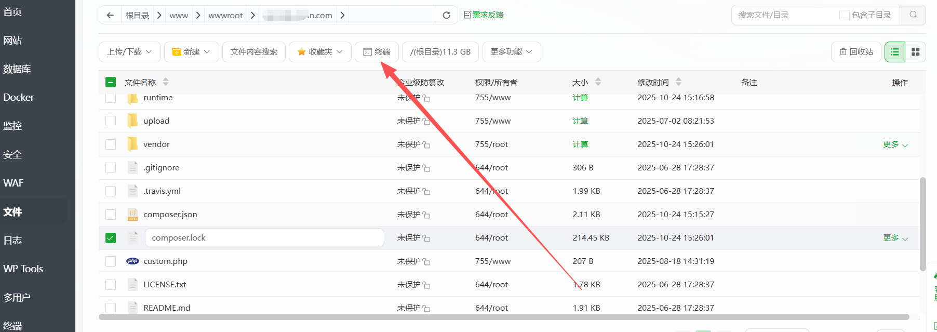Expand chevron after www breadcrumb

pos(198,15)
